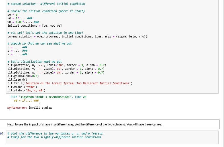Click the plt.plot line with label='dw'

tap(56, 72)
